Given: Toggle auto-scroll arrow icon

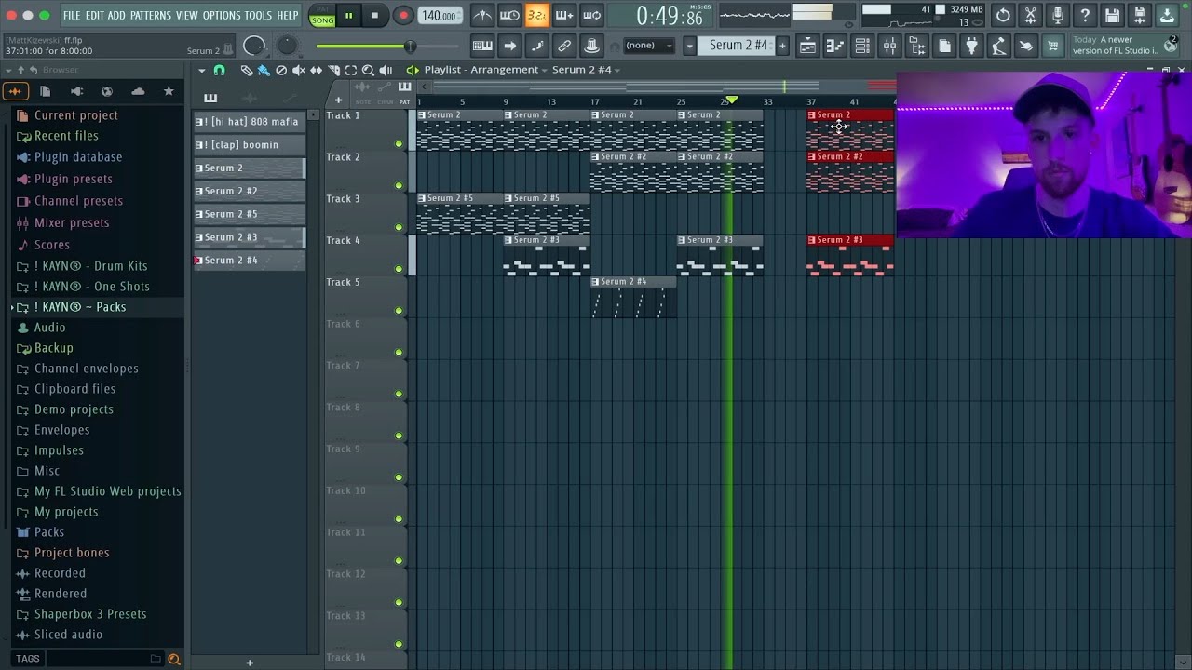Looking at the screenshot, I should coord(509,46).
